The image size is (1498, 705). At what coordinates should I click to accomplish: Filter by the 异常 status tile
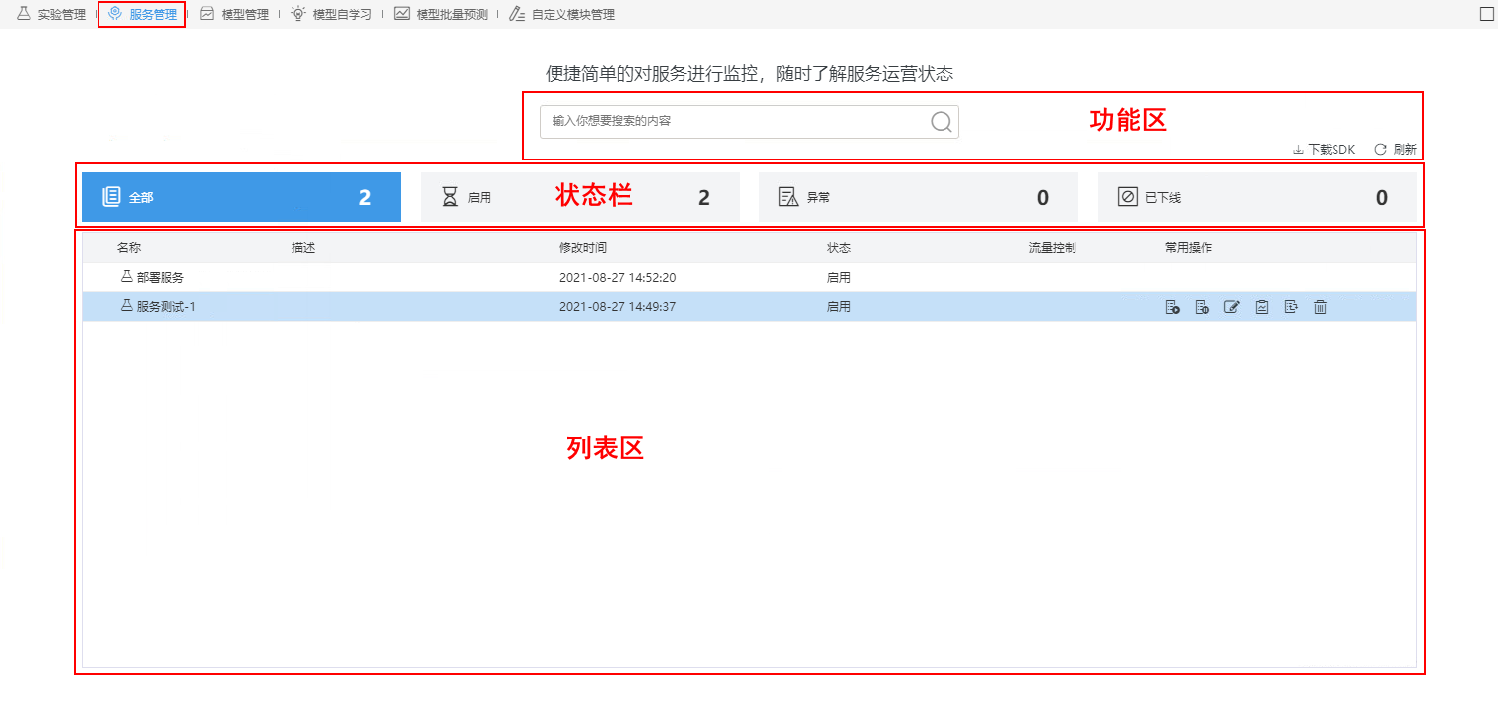[919, 197]
